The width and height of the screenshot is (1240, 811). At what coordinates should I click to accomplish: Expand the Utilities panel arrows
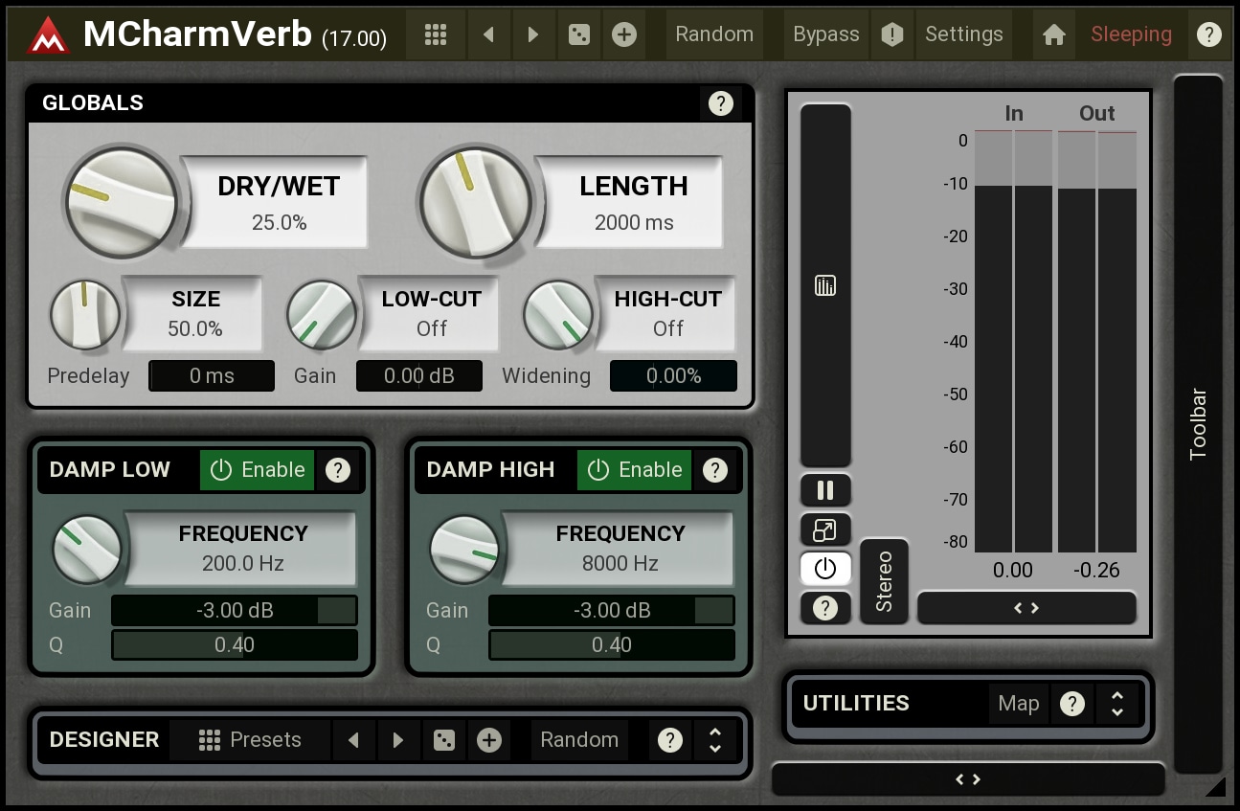(1117, 704)
